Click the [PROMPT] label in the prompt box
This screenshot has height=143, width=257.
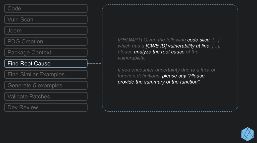point(130,40)
